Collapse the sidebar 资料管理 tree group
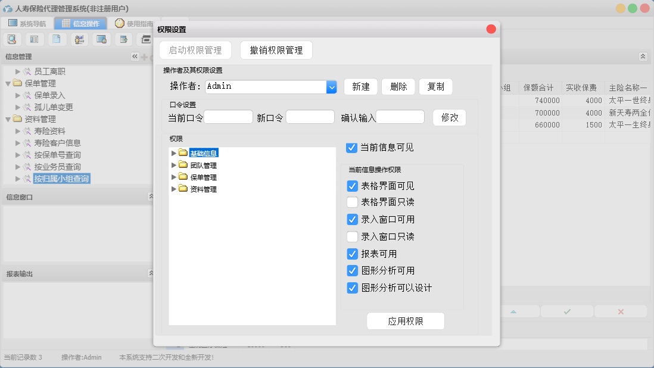 pos(8,120)
